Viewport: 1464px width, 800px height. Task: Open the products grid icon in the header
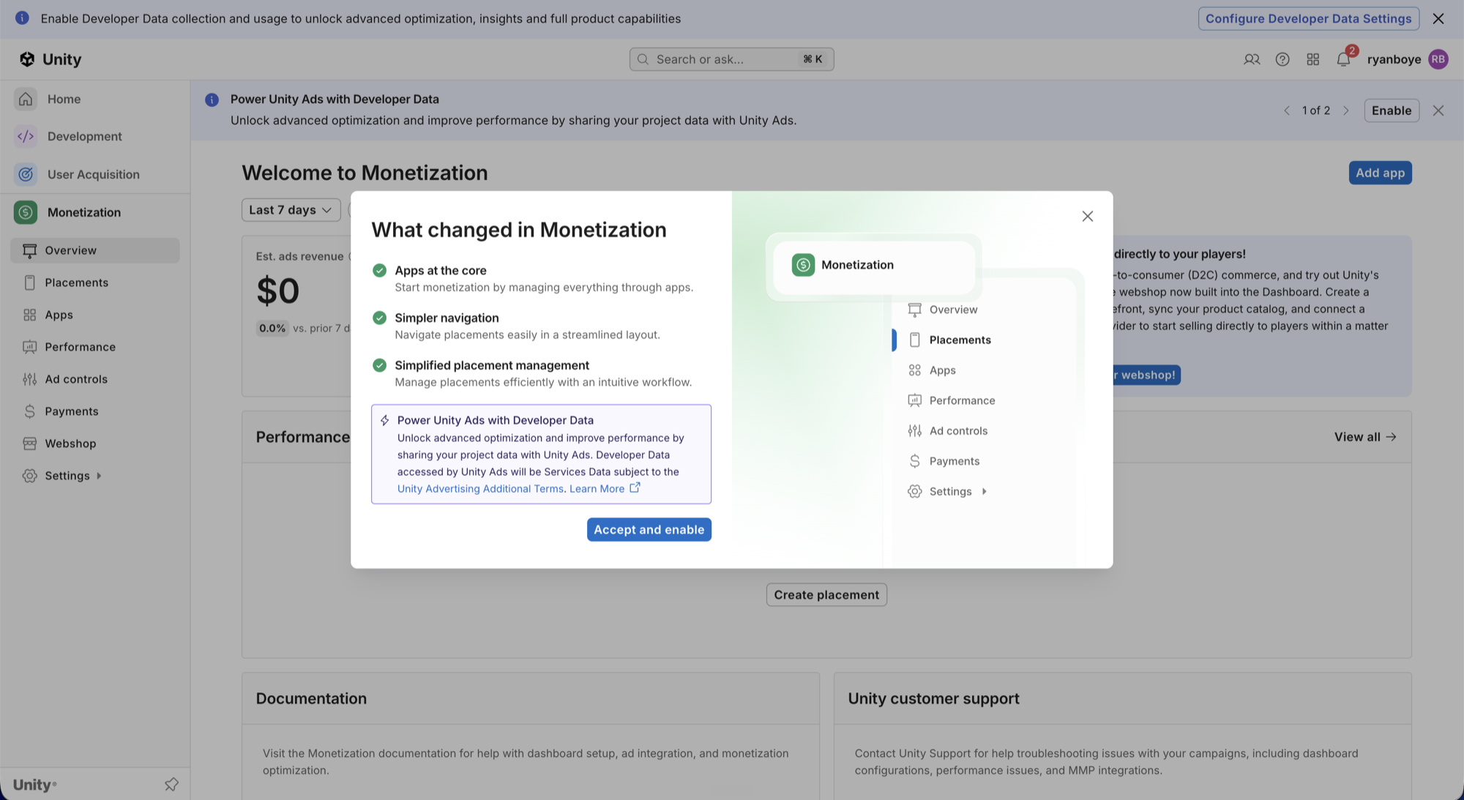tap(1312, 59)
